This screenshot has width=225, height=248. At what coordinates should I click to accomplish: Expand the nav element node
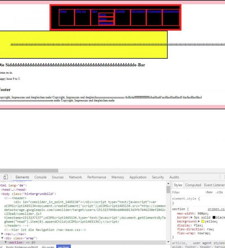tap(2, 234)
